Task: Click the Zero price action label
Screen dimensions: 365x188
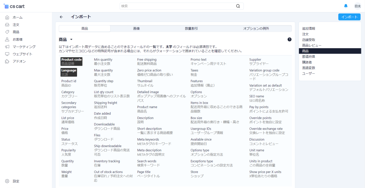Action: coord(149,70)
